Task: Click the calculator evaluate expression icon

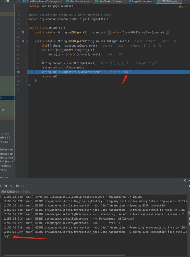Action: (x=17, y=186)
